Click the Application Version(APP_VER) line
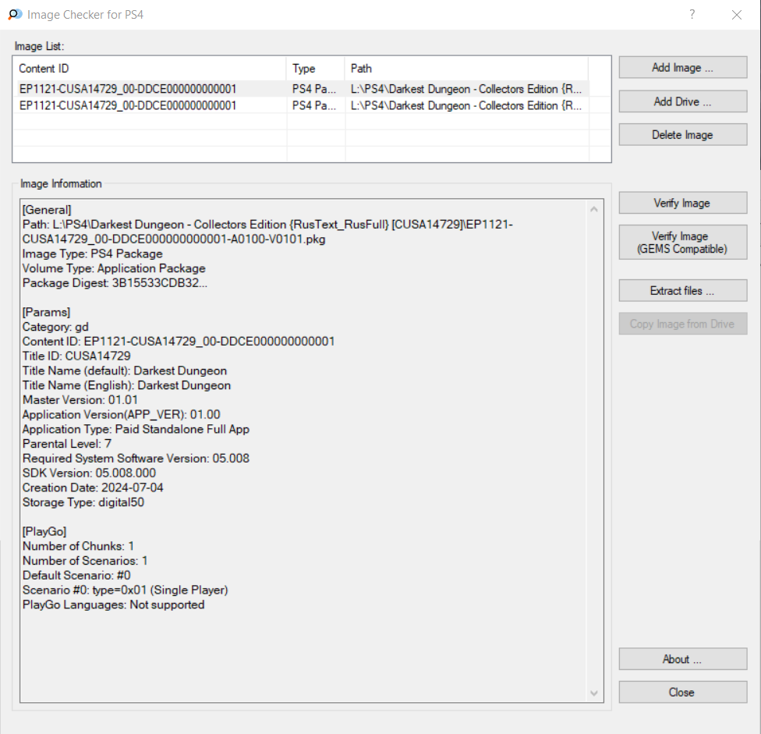The width and height of the screenshot is (761, 734). tap(122, 414)
